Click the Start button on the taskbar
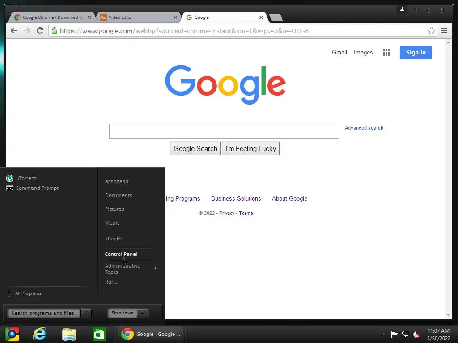The image size is (458, 343). [x=12, y=334]
